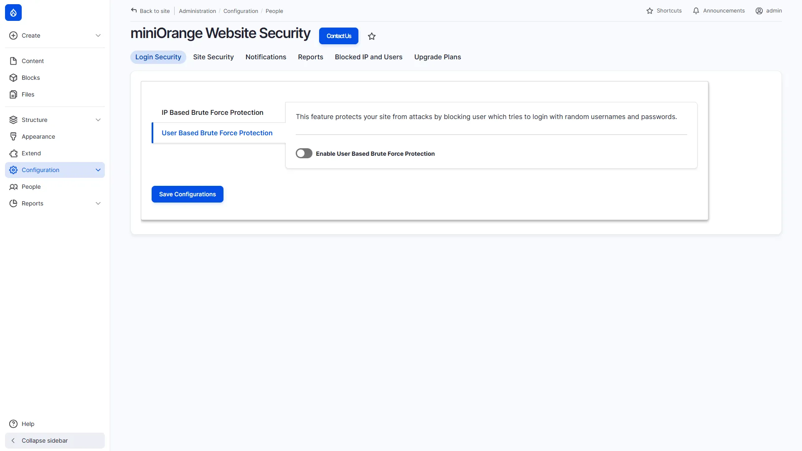Click the Back to site arrow icon
The image size is (802, 451).
[134, 10]
